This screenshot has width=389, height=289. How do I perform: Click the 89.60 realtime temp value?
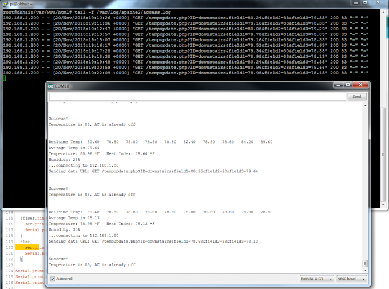click(x=267, y=142)
